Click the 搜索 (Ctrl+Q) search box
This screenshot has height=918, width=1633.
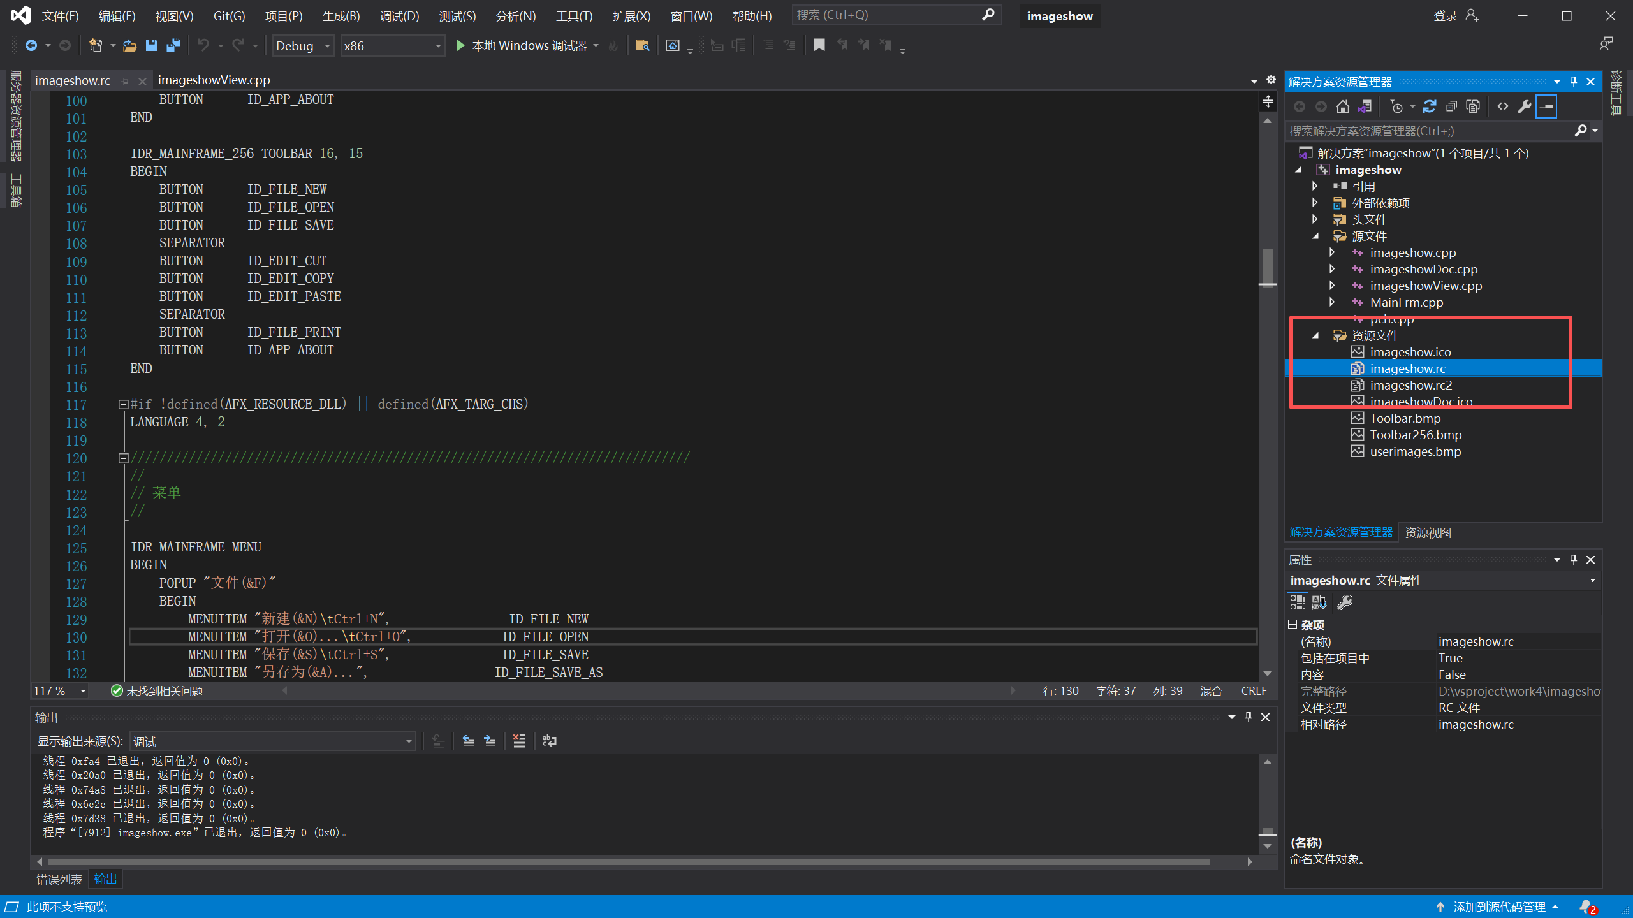[897, 15]
